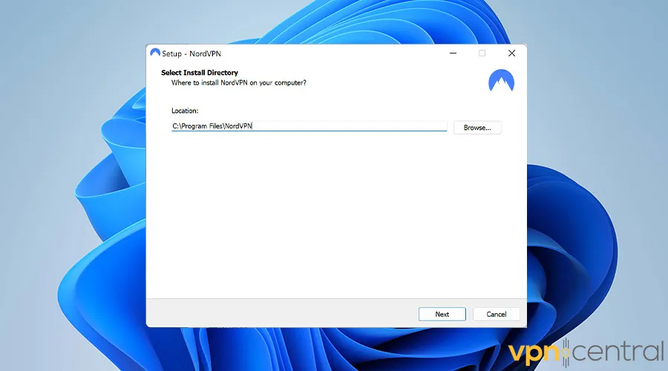The height and width of the screenshot is (371, 668).
Task: Click the disabled maximize button
Action: tap(482, 53)
